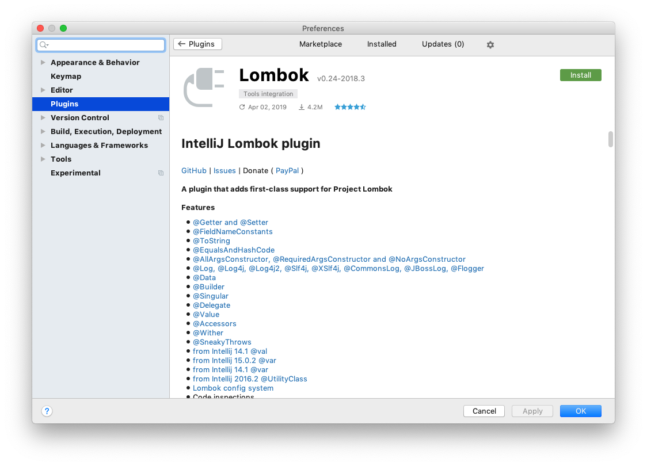Viewport: 647px width, 466px height.
Task: Select Plugins in the settings tree
Action: pos(101,104)
